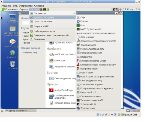Choose Заблокировать экран

click(53, 32)
